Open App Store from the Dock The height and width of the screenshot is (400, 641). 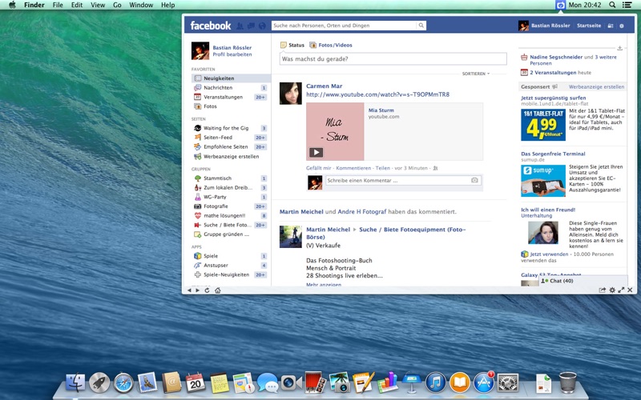point(484,383)
